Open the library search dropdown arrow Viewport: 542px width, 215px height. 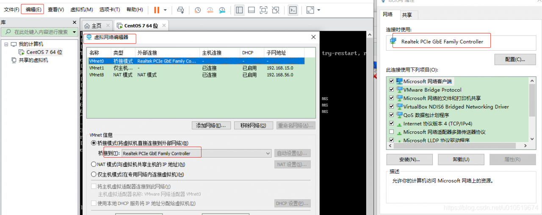pos(75,32)
